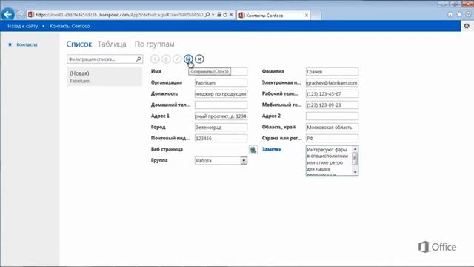Switch to the Список view tab
474x267 pixels.
(x=79, y=44)
